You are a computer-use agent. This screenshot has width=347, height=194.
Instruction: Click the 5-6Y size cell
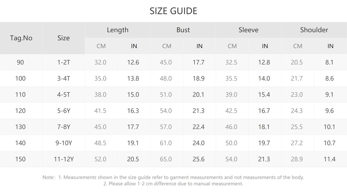(63, 111)
